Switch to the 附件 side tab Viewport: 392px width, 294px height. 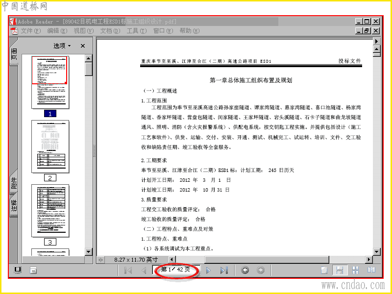point(14,183)
